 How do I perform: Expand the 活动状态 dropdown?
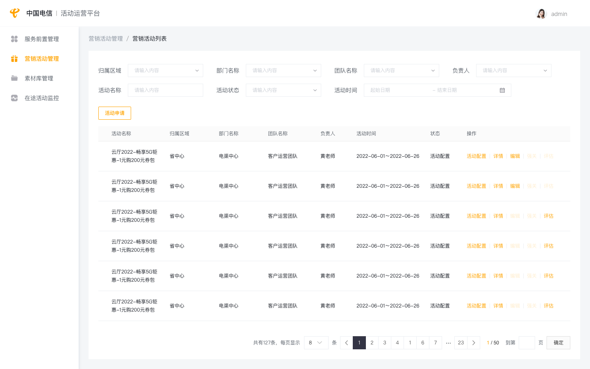pos(284,90)
